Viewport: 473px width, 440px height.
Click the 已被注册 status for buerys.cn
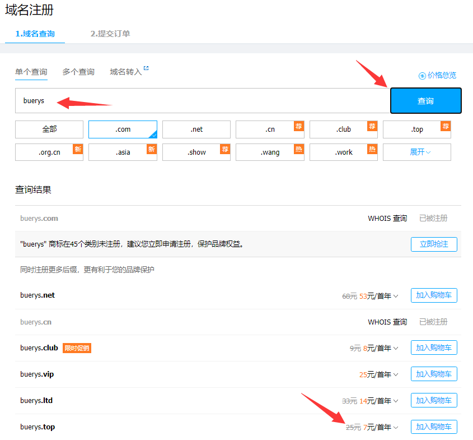(x=433, y=322)
